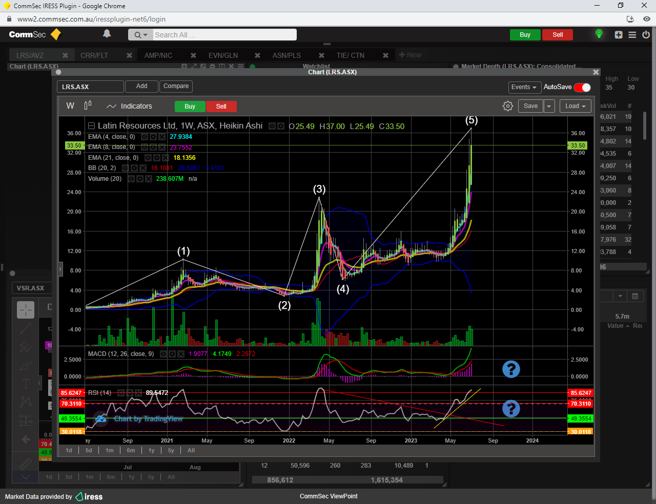Viewport: 656px width, 504px height.
Task: Close the Chart (LRS.ASX) popup window
Action: (x=596, y=72)
